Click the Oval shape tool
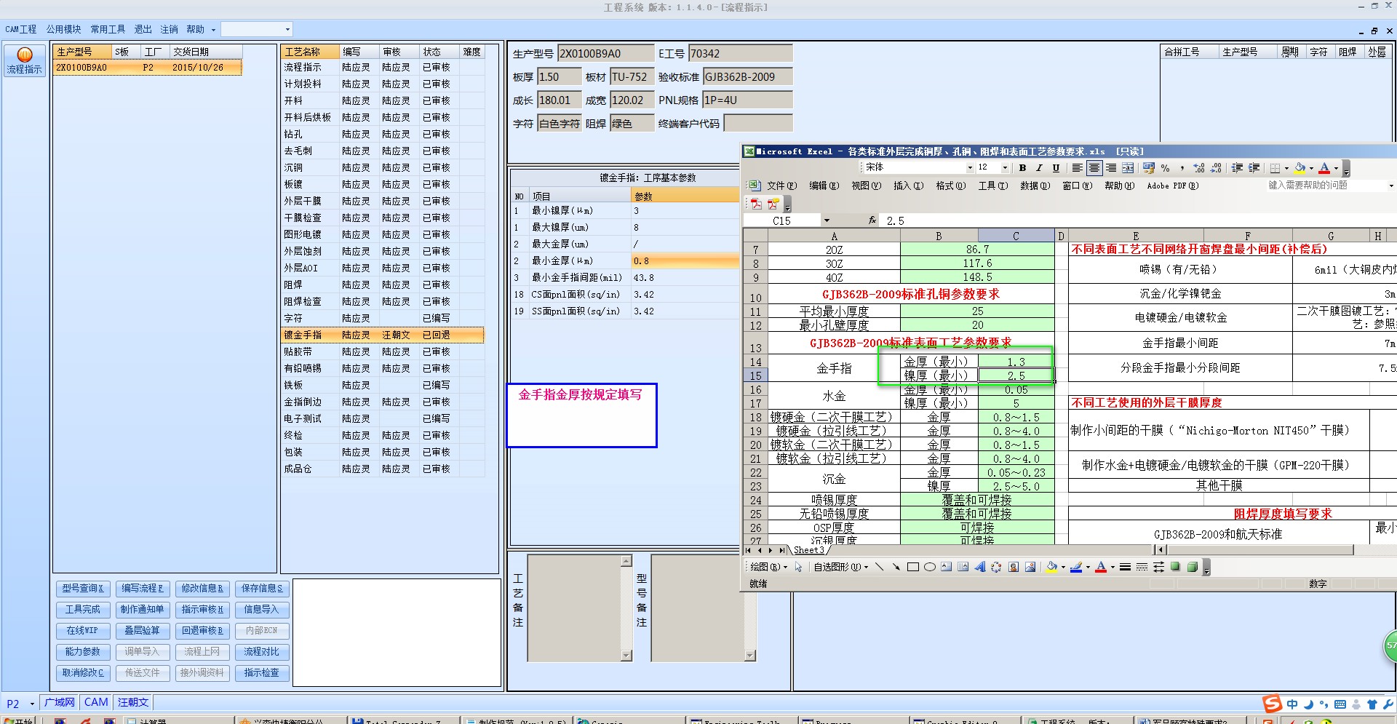This screenshot has width=1397, height=724. tap(929, 568)
